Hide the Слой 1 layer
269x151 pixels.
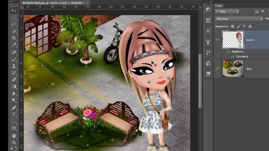tap(218, 40)
